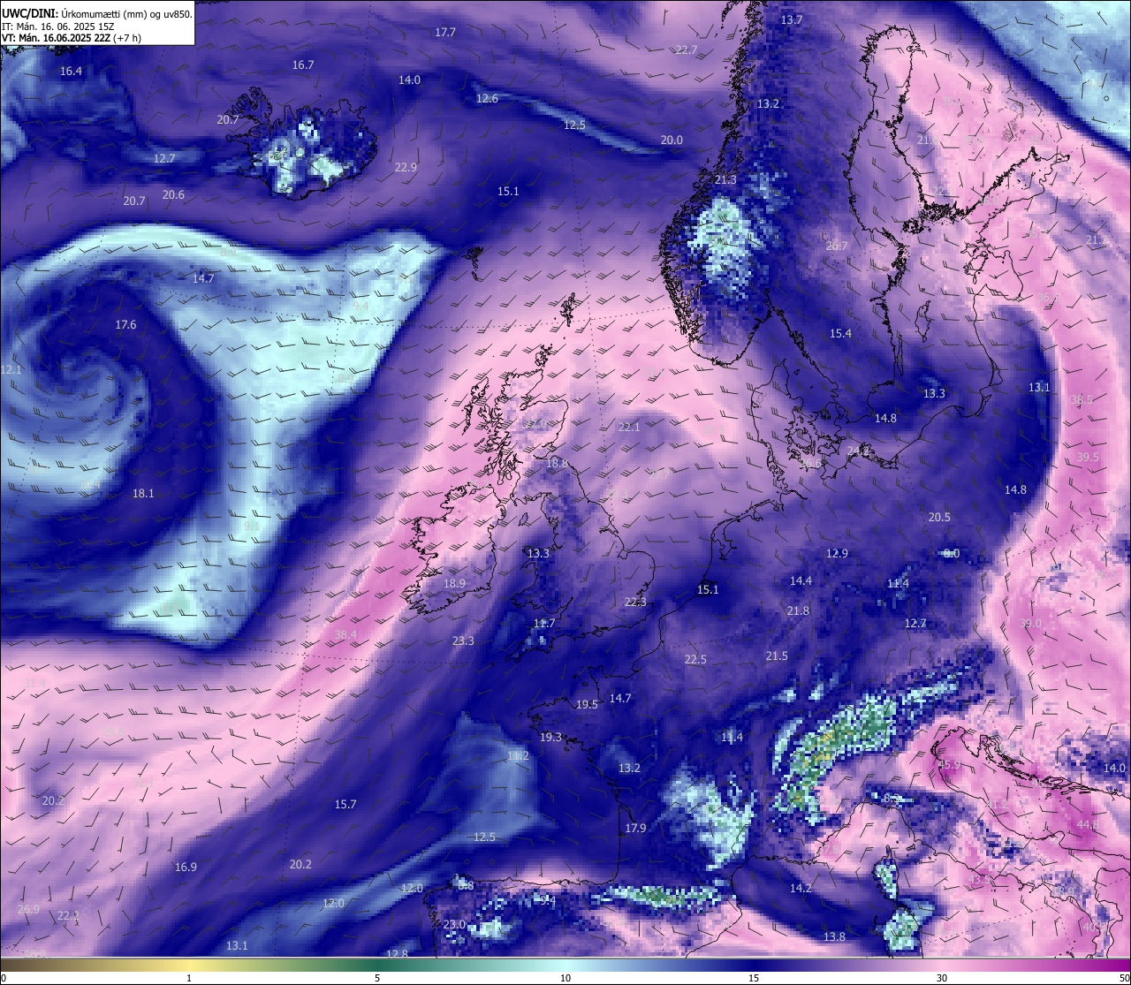Select the 13.8 value near Sardinia
This screenshot has width=1131, height=985.
pos(834,936)
